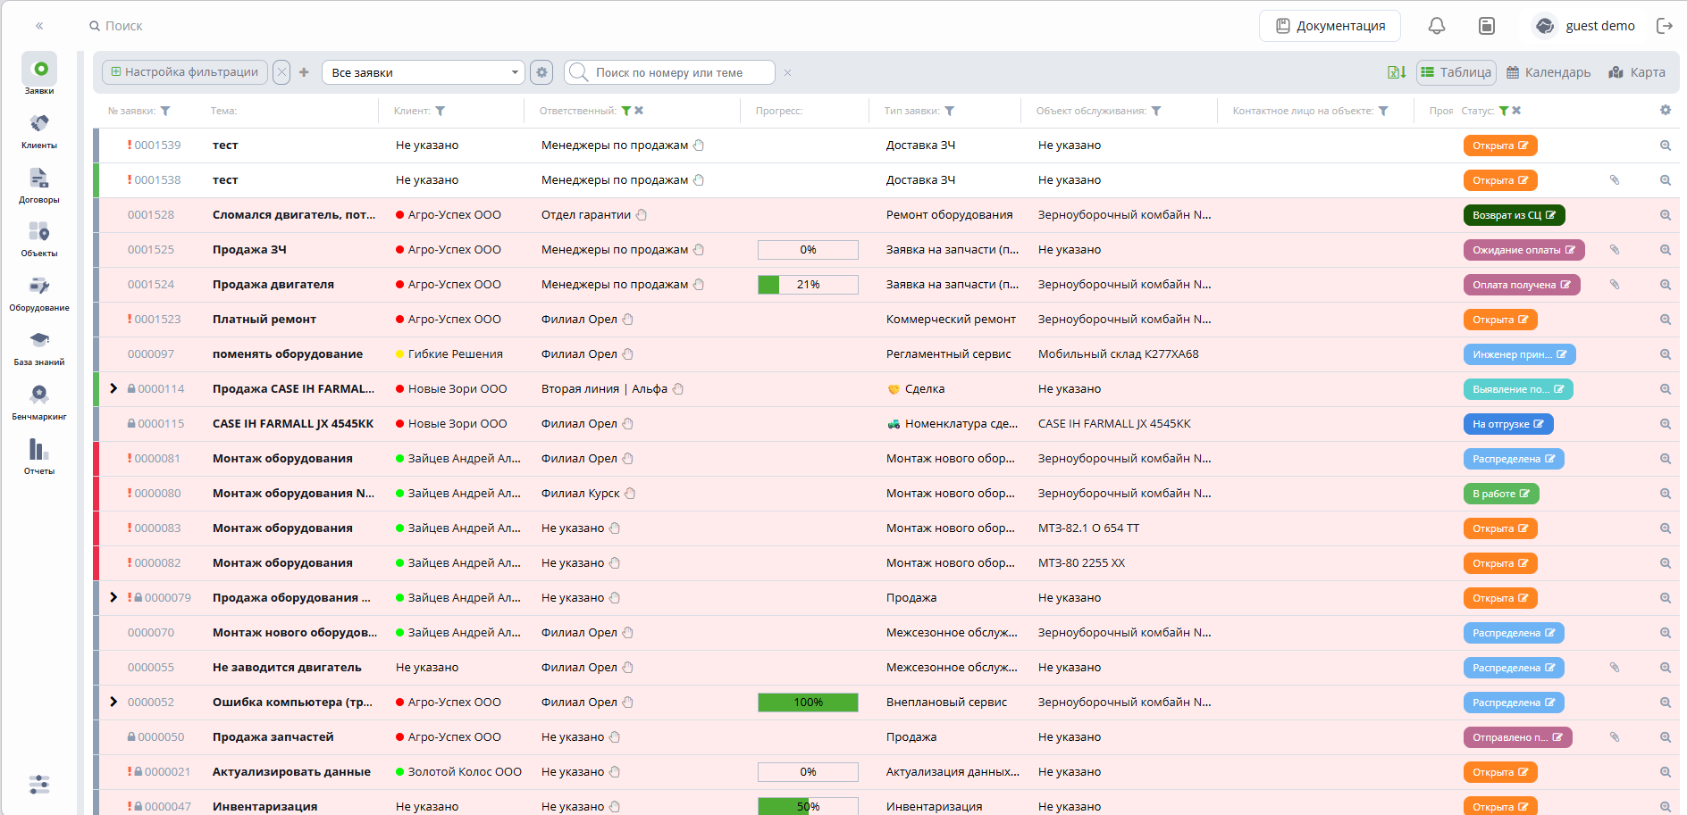This screenshot has width=1687, height=815.
Task: Expand ticket 0000052 row
Action: (x=113, y=703)
